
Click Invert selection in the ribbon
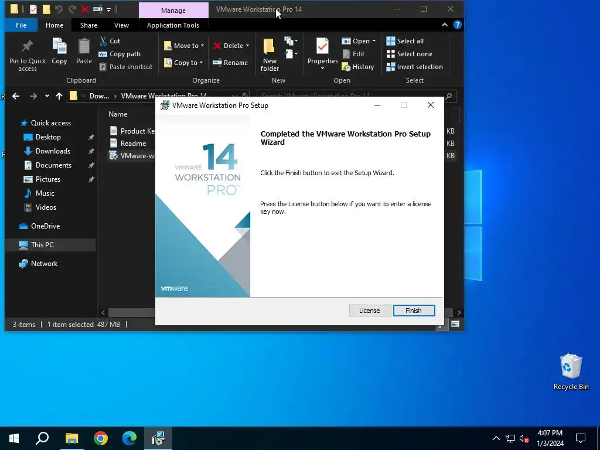(414, 67)
